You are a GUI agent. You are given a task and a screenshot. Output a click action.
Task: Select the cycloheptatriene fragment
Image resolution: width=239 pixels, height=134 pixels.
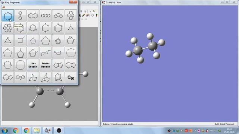pyautogui.click(x=8, y=65)
